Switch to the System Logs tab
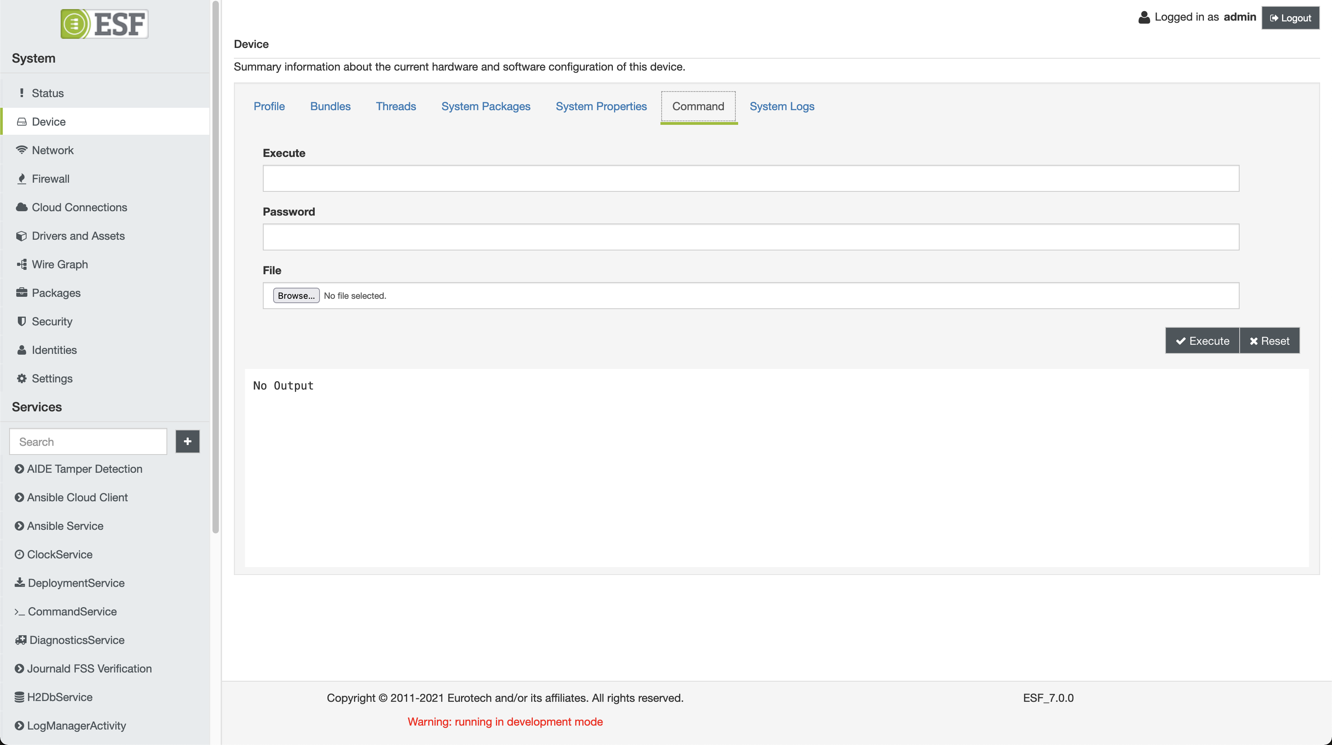Image resolution: width=1332 pixels, height=745 pixels. 781,107
